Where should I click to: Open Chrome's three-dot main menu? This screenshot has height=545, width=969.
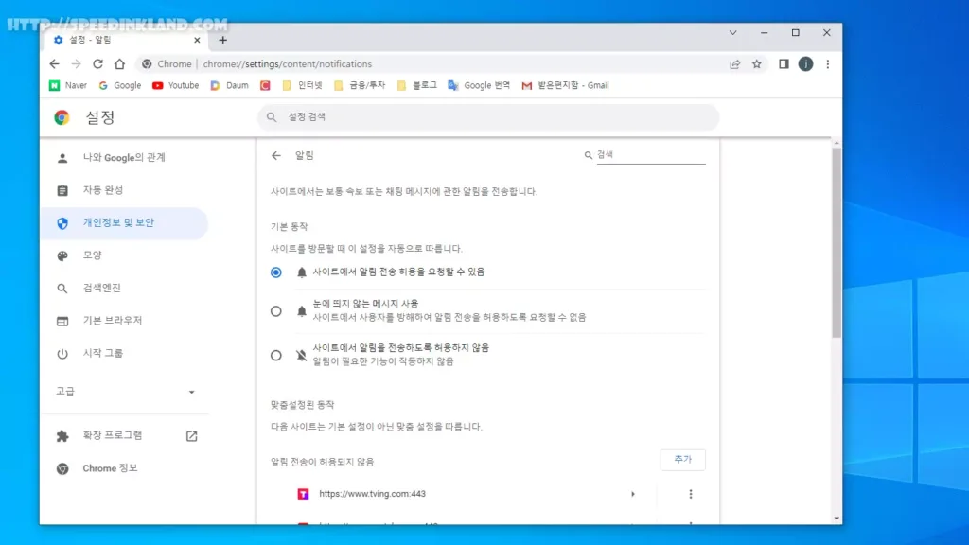827,63
